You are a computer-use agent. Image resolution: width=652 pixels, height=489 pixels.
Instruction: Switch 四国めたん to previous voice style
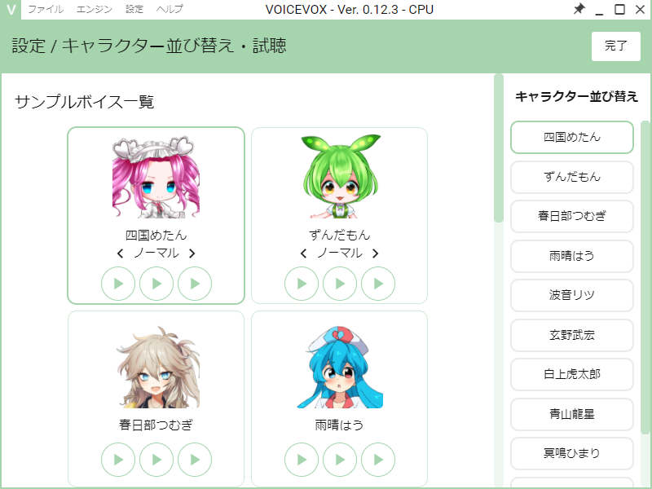pyautogui.click(x=120, y=253)
